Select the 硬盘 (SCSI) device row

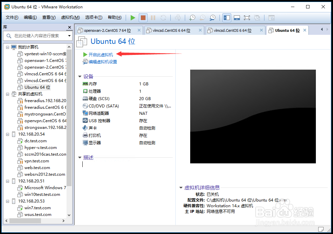[127, 99]
